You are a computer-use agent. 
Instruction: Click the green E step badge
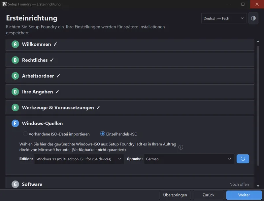click(x=15, y=107)
